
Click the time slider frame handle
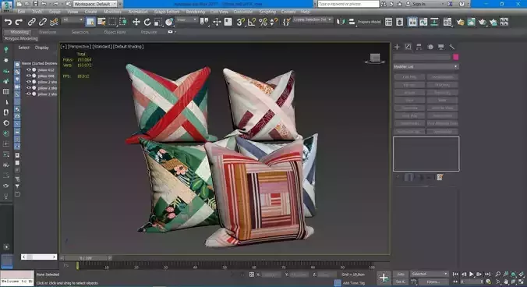[87, 258]
